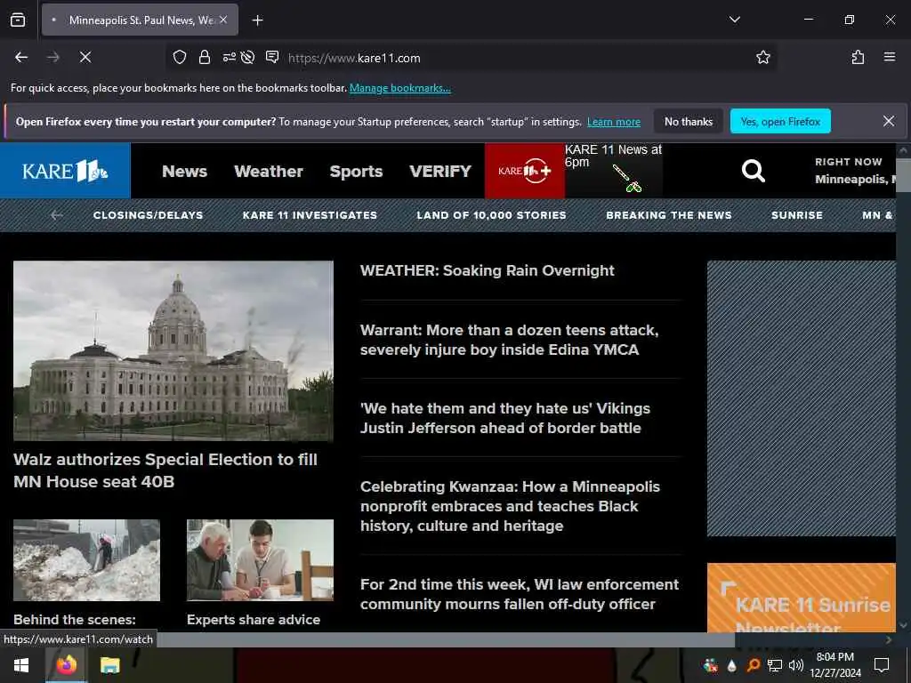Screen dimensions: 911x683
Task: Open the Celebrating Kwanzaa story
Action: 510,506
